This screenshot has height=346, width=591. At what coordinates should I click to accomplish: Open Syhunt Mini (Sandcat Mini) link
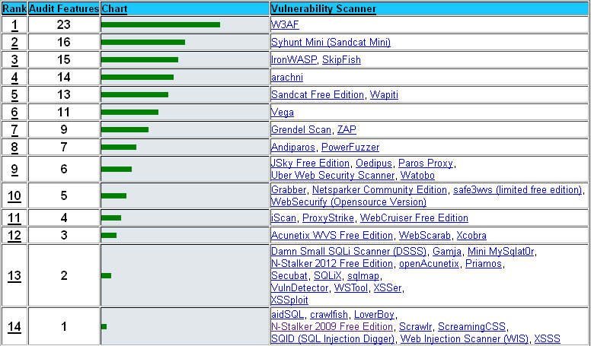tap(331, 42)
